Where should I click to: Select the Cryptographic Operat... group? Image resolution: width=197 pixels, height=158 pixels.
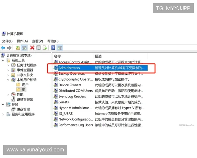[x=76, y=79]
